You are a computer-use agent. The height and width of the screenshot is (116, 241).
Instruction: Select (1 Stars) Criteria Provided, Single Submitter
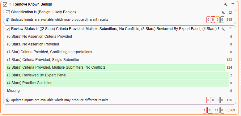click(116, 60)
